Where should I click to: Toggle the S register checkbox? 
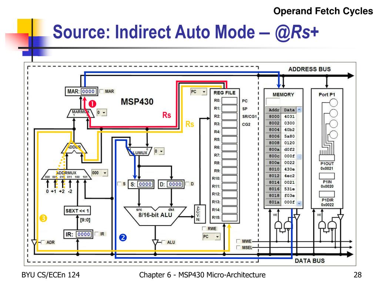[x=120, y=184]
